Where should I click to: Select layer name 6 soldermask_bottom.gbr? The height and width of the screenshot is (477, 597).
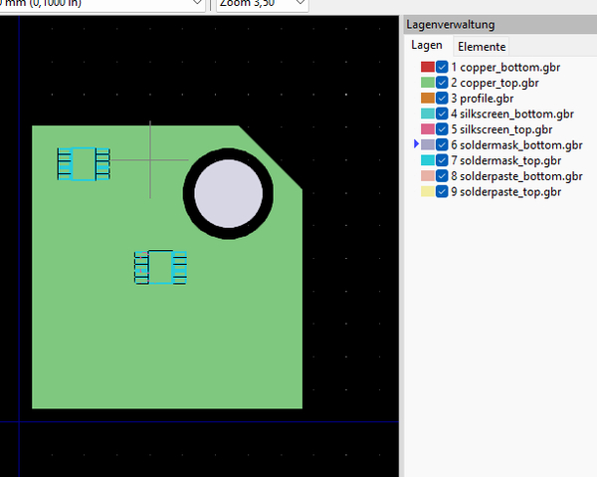516,145
